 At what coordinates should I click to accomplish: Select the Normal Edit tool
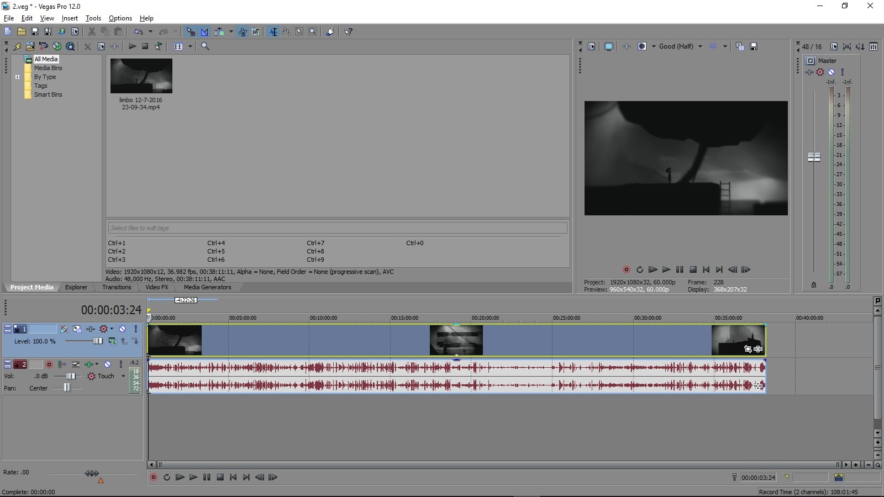[x=273, y=31]
